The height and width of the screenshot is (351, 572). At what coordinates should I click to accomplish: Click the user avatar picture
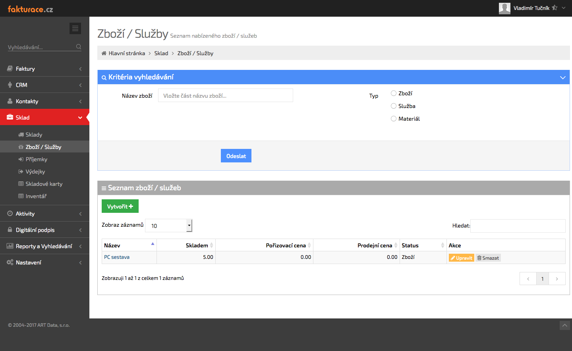(504, 8)
